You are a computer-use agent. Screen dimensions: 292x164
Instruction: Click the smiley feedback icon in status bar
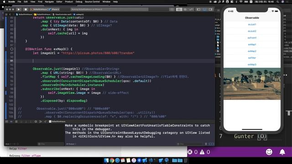[x=269, y=152]
